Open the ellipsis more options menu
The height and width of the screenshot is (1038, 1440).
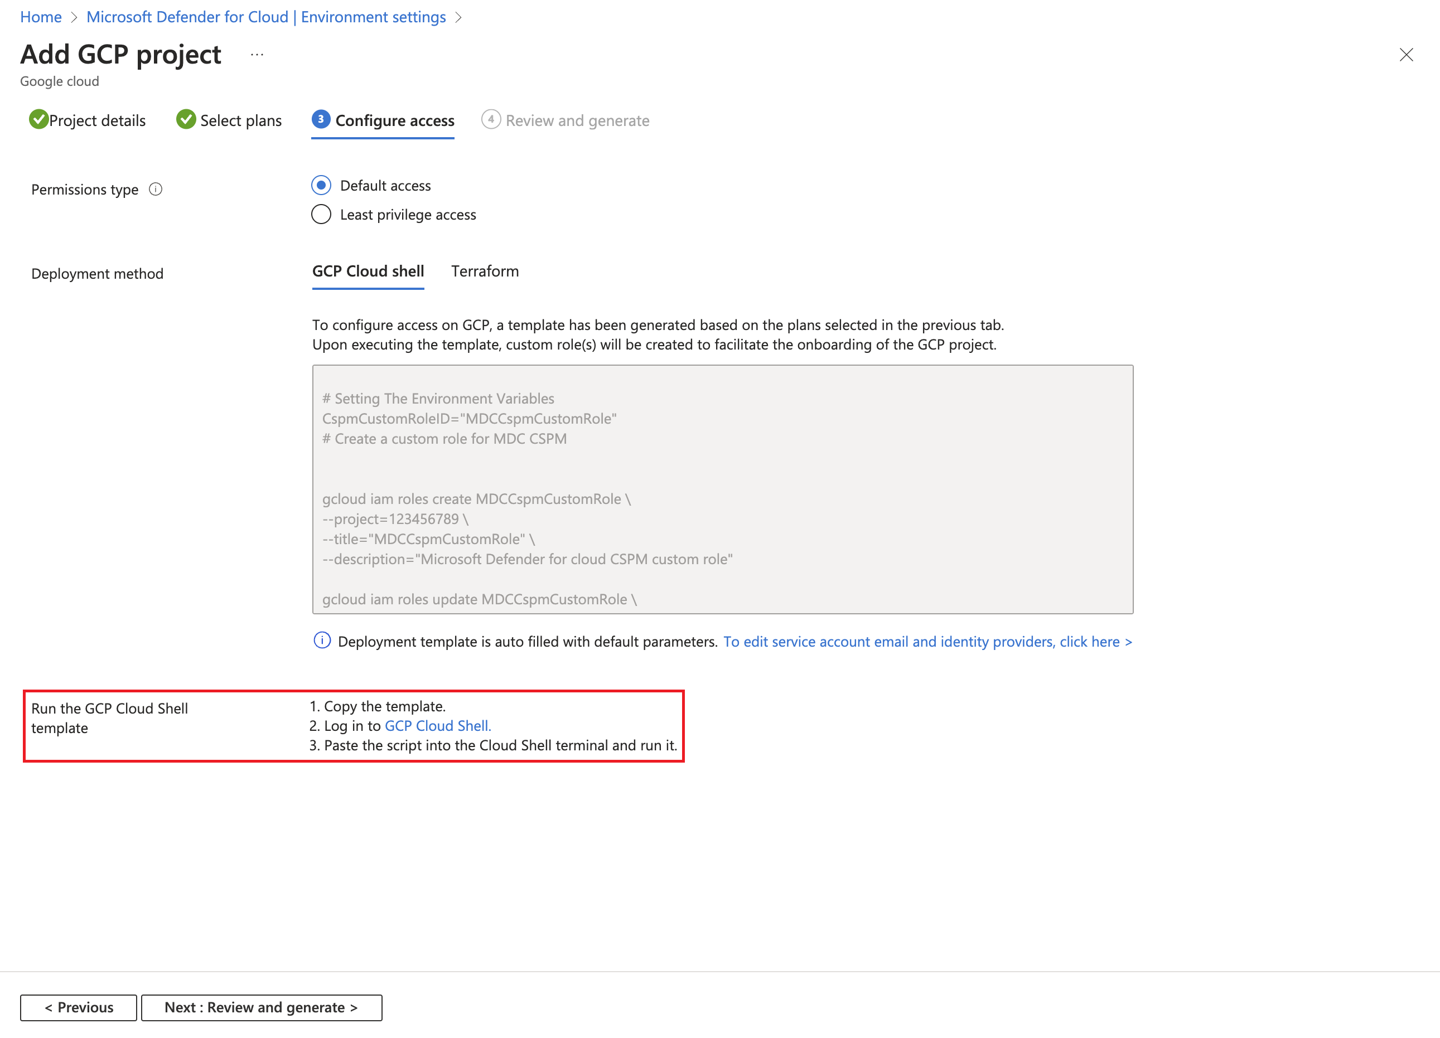257,55
